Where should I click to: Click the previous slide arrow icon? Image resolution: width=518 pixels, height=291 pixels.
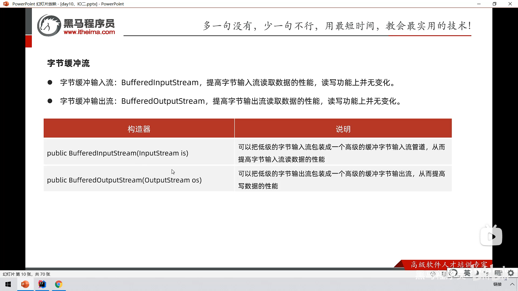click(x=433, y=274)
